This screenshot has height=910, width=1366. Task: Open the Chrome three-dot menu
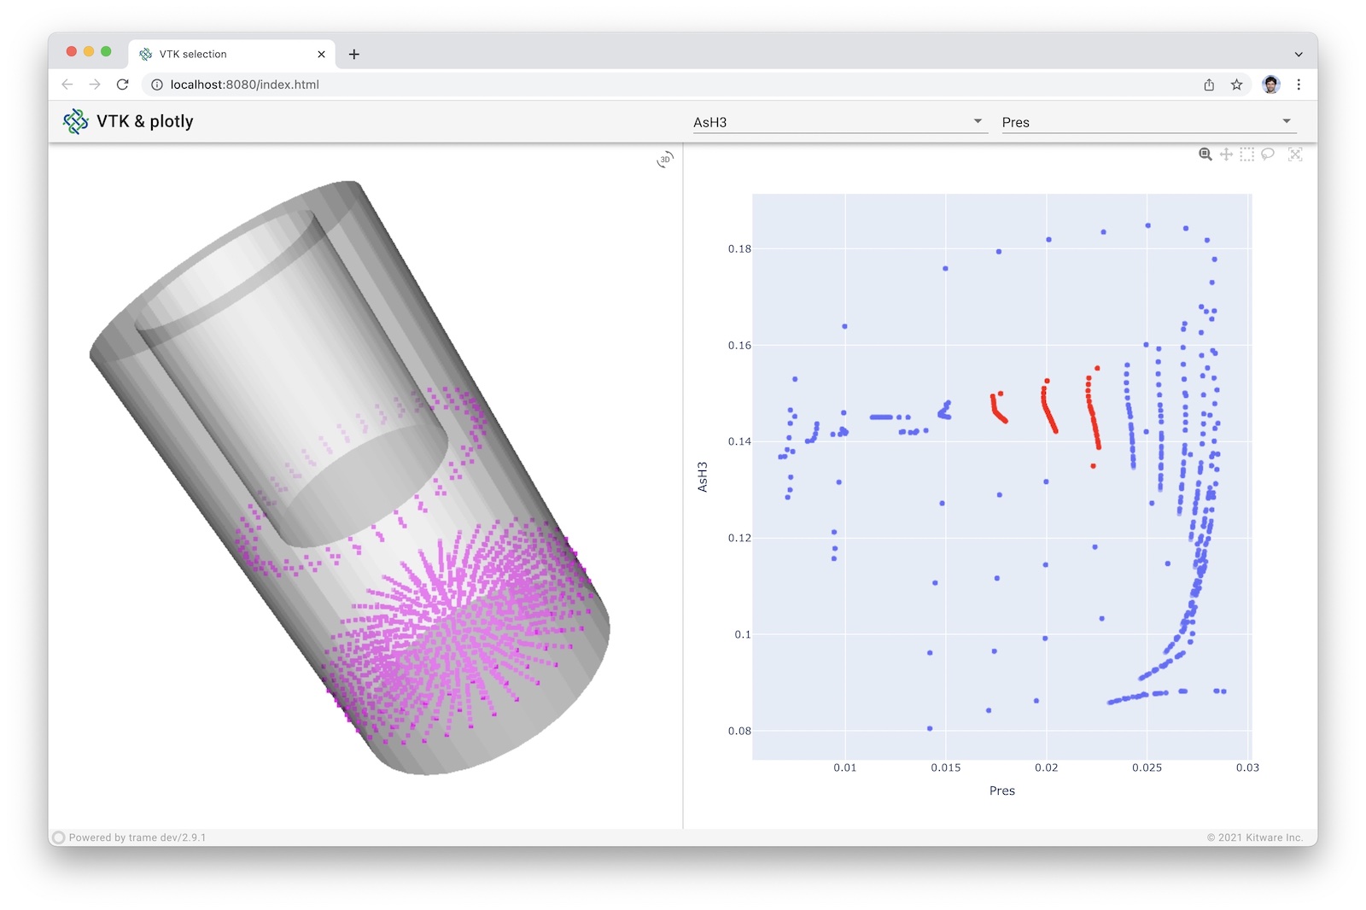[x=1299, y=85]
